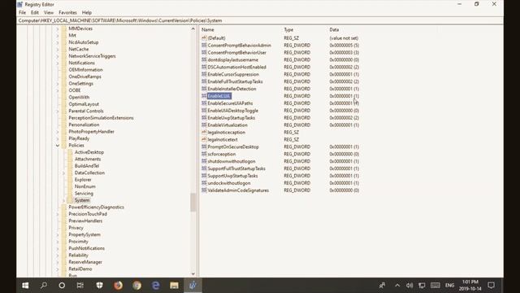Image resolution: width=520 pixels, height=293 pixels.
Task: Select the Servicing key in tree
Action: (x=84, y=194)
